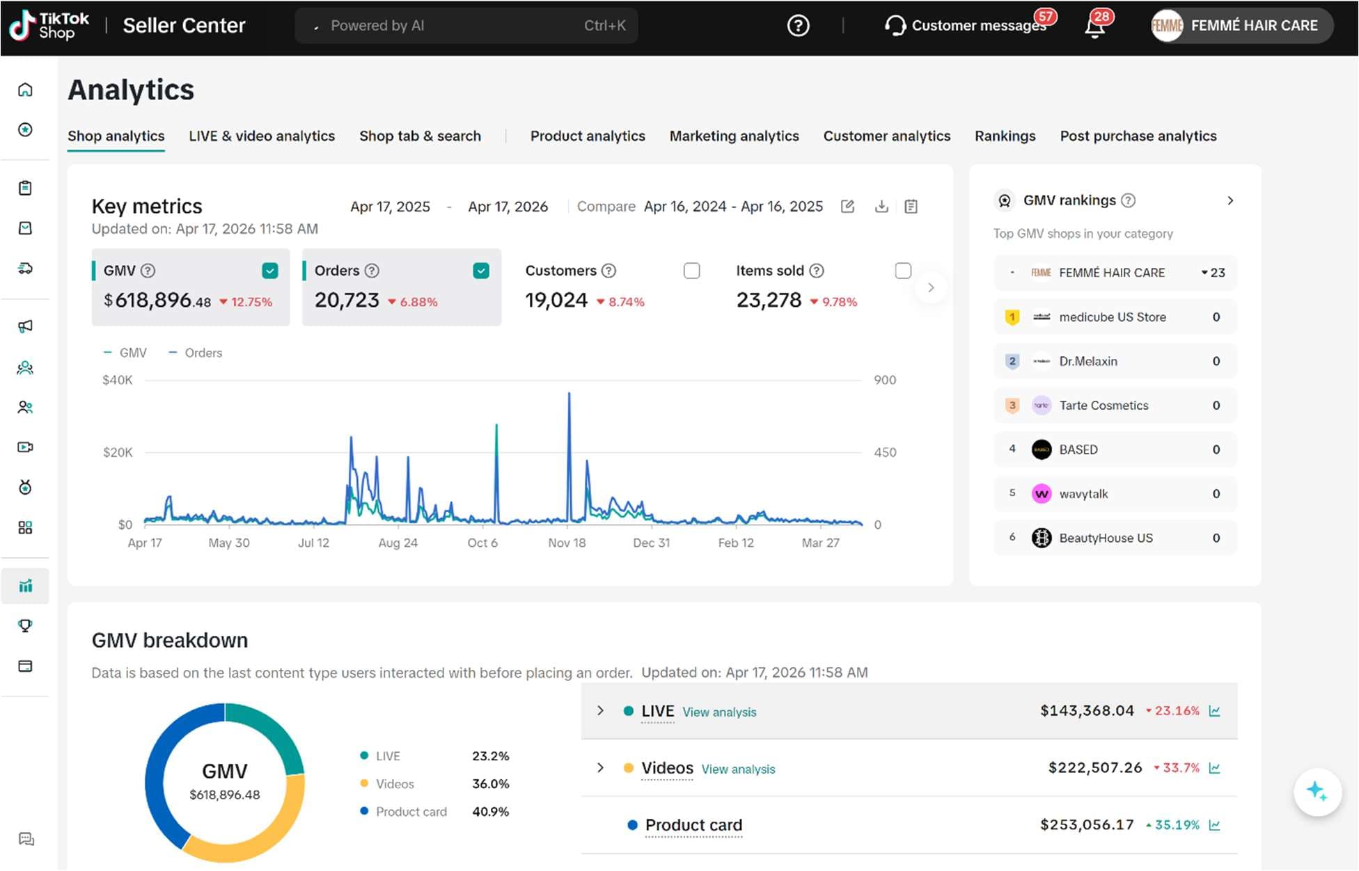Click the GMV info tooltip icon
This screenshot has width=1359, height=871.
[x=148, y=271]
